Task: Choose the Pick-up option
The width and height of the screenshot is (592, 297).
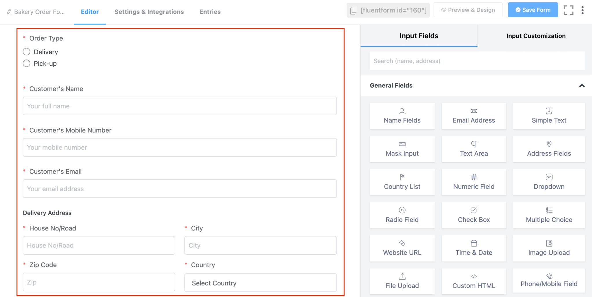Action: pyautogui.click(x=26, y=63)
